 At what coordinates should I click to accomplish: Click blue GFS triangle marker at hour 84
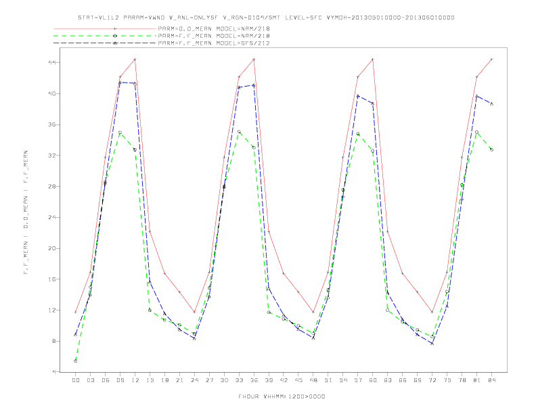click(x=491, y=104)
